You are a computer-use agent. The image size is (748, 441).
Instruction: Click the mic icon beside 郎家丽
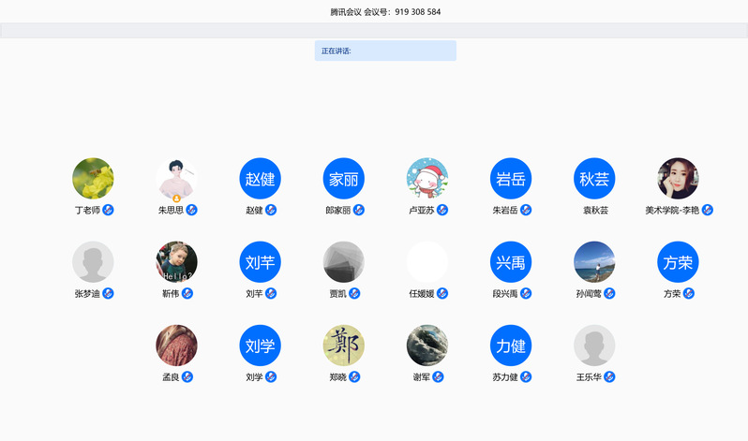tap(358, 210)
